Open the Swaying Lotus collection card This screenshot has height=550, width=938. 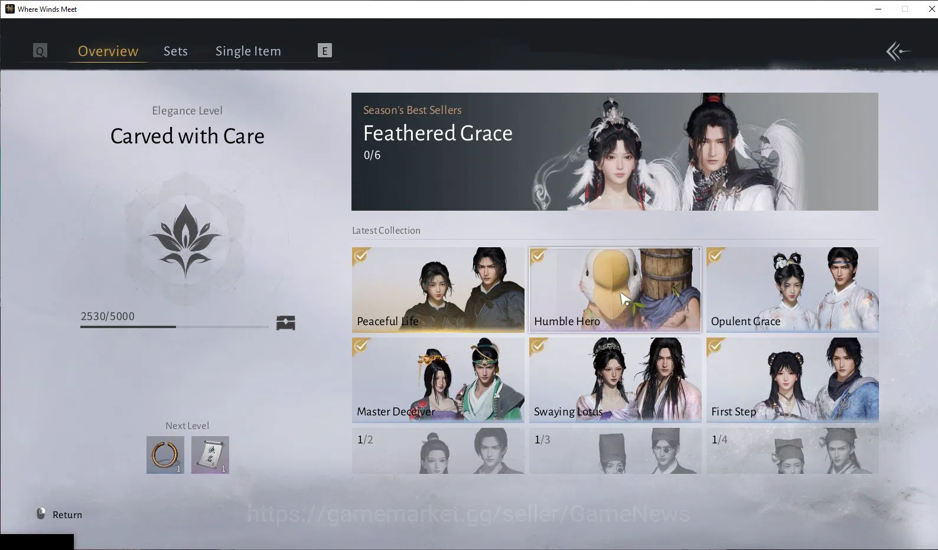(615, 380)
